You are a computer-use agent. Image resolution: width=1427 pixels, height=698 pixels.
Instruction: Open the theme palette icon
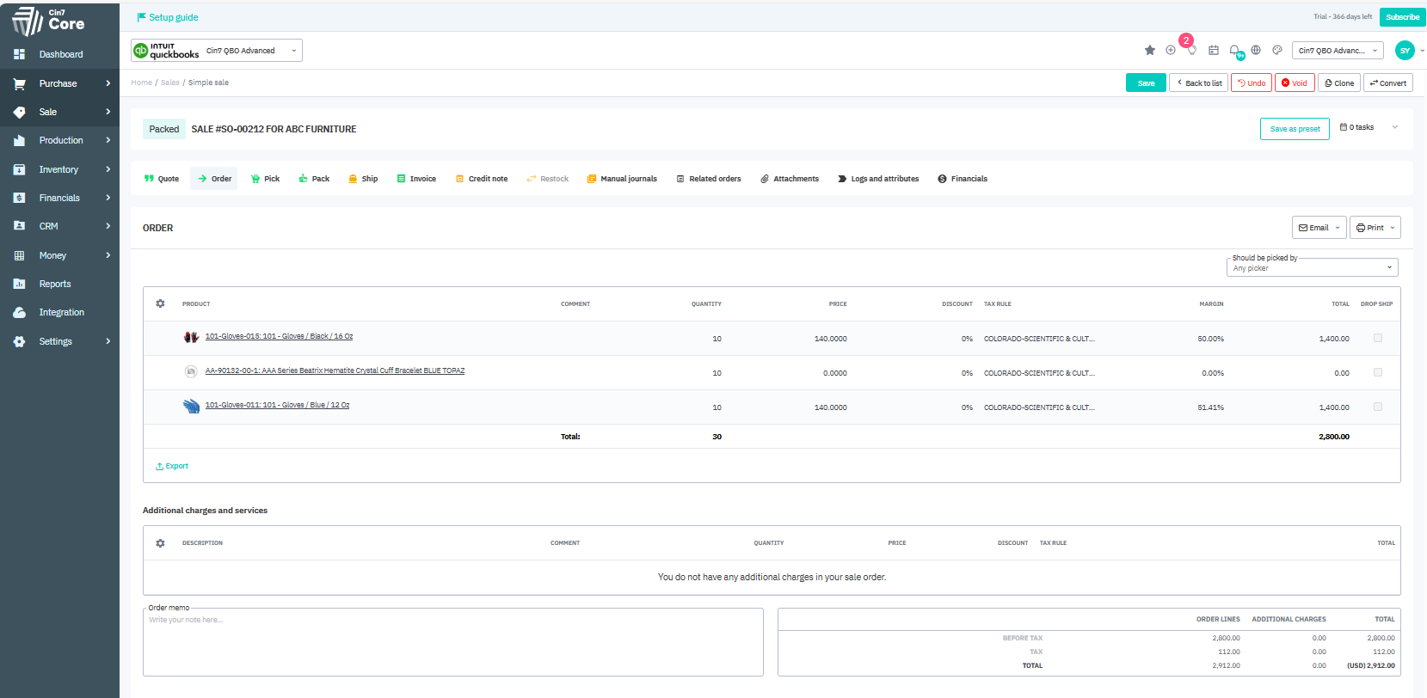1277,50
